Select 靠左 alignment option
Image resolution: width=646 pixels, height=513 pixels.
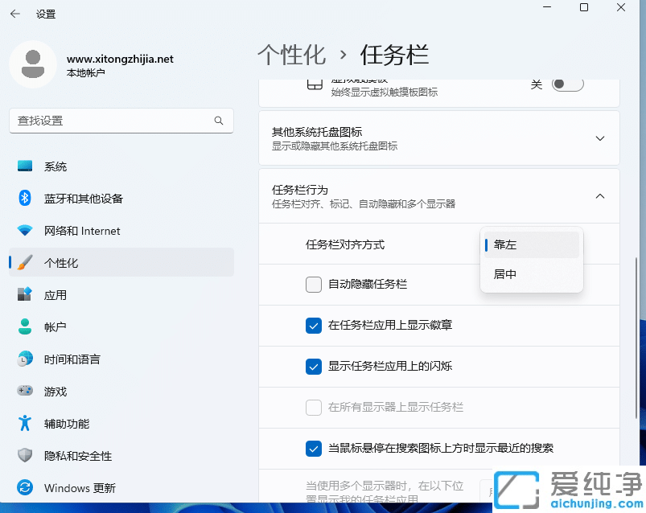532,245
